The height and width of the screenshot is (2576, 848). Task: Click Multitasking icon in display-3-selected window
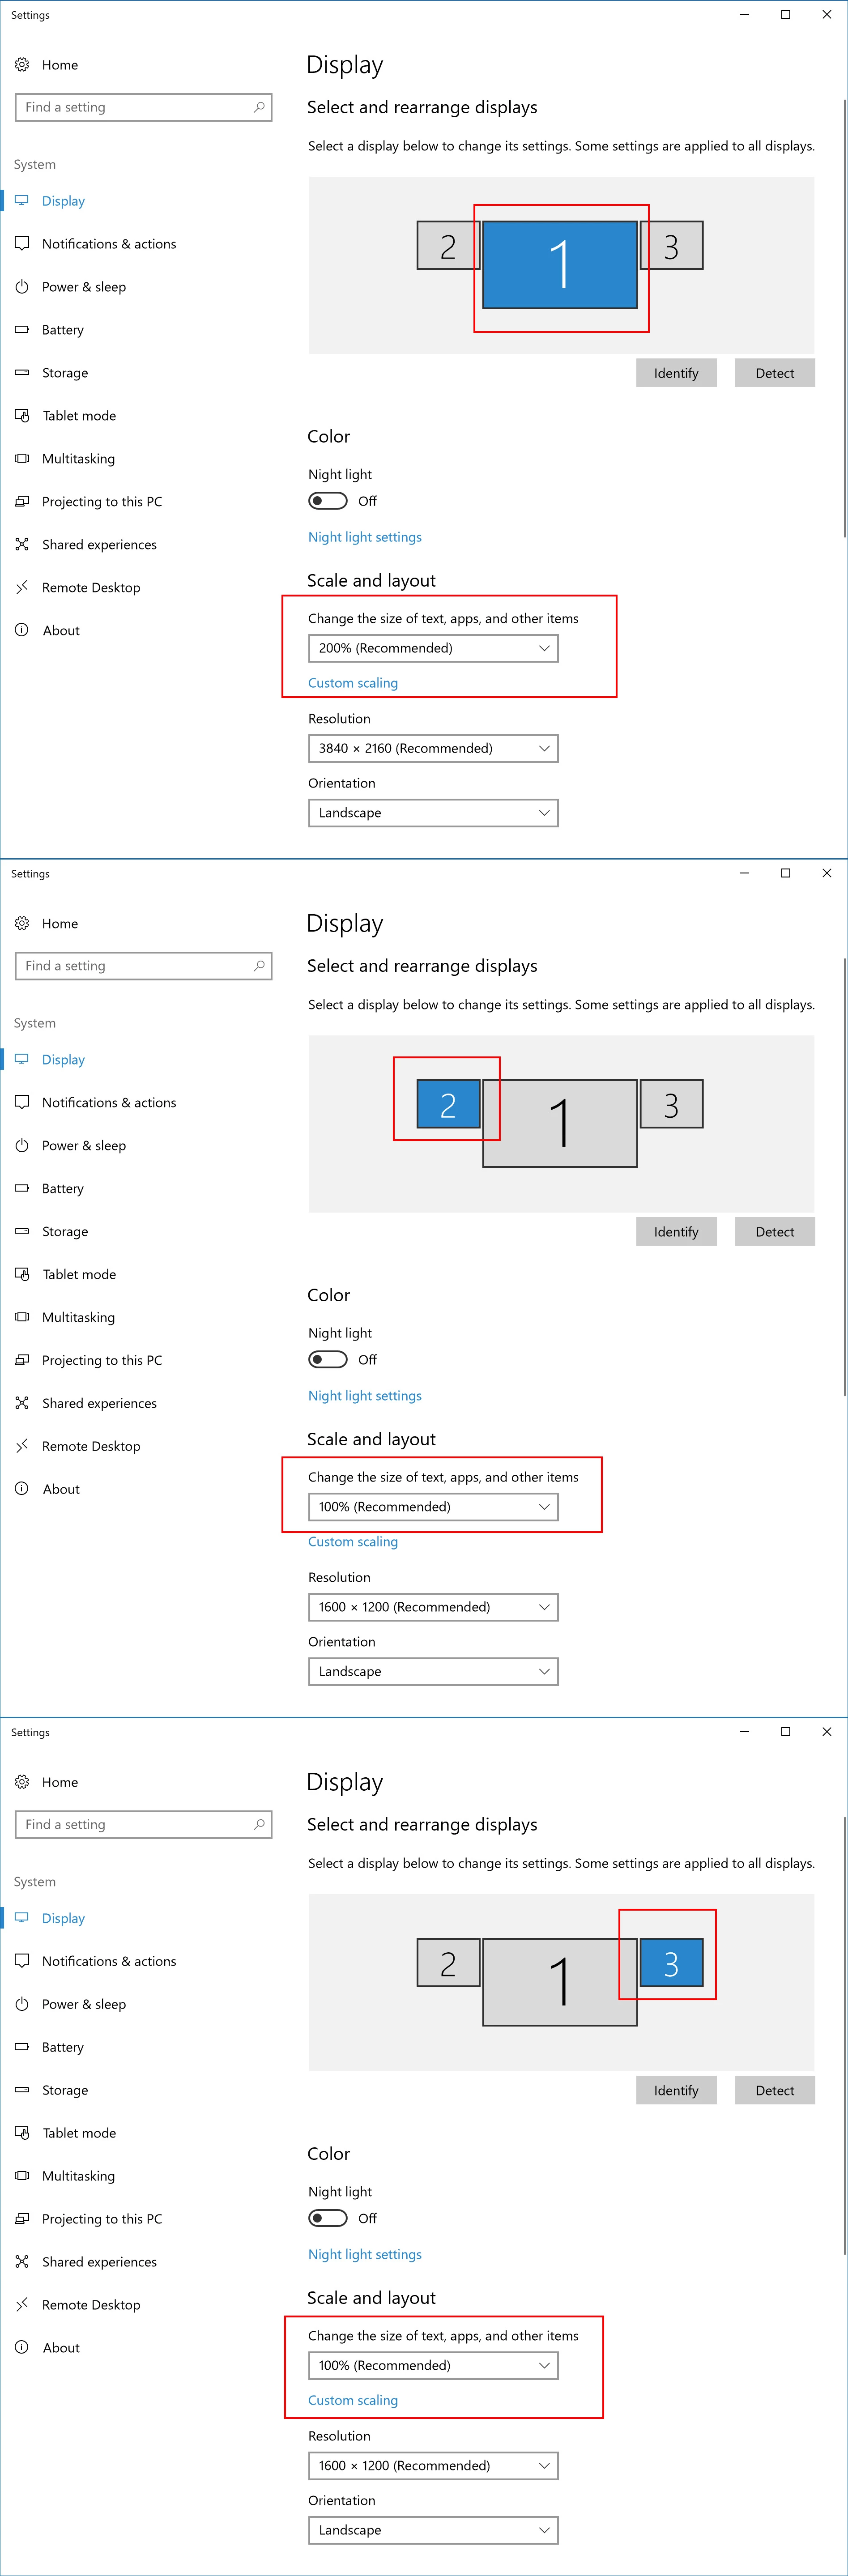click(22, 2176)
